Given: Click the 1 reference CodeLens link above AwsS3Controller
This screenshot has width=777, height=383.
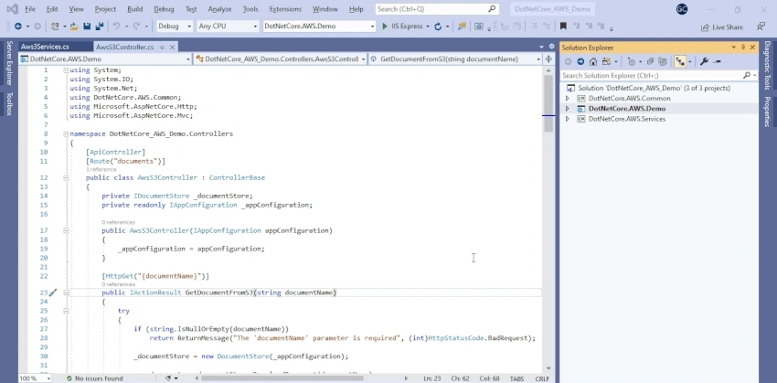Looking at the screenshot, I should 101,169.
